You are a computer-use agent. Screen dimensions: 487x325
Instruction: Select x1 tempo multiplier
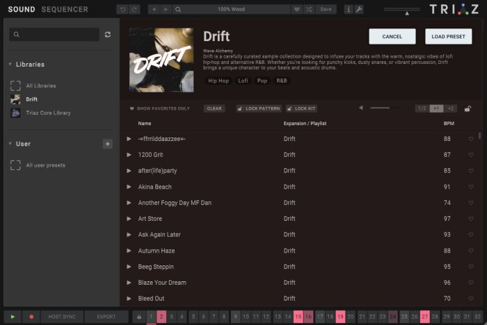[436, 108]
